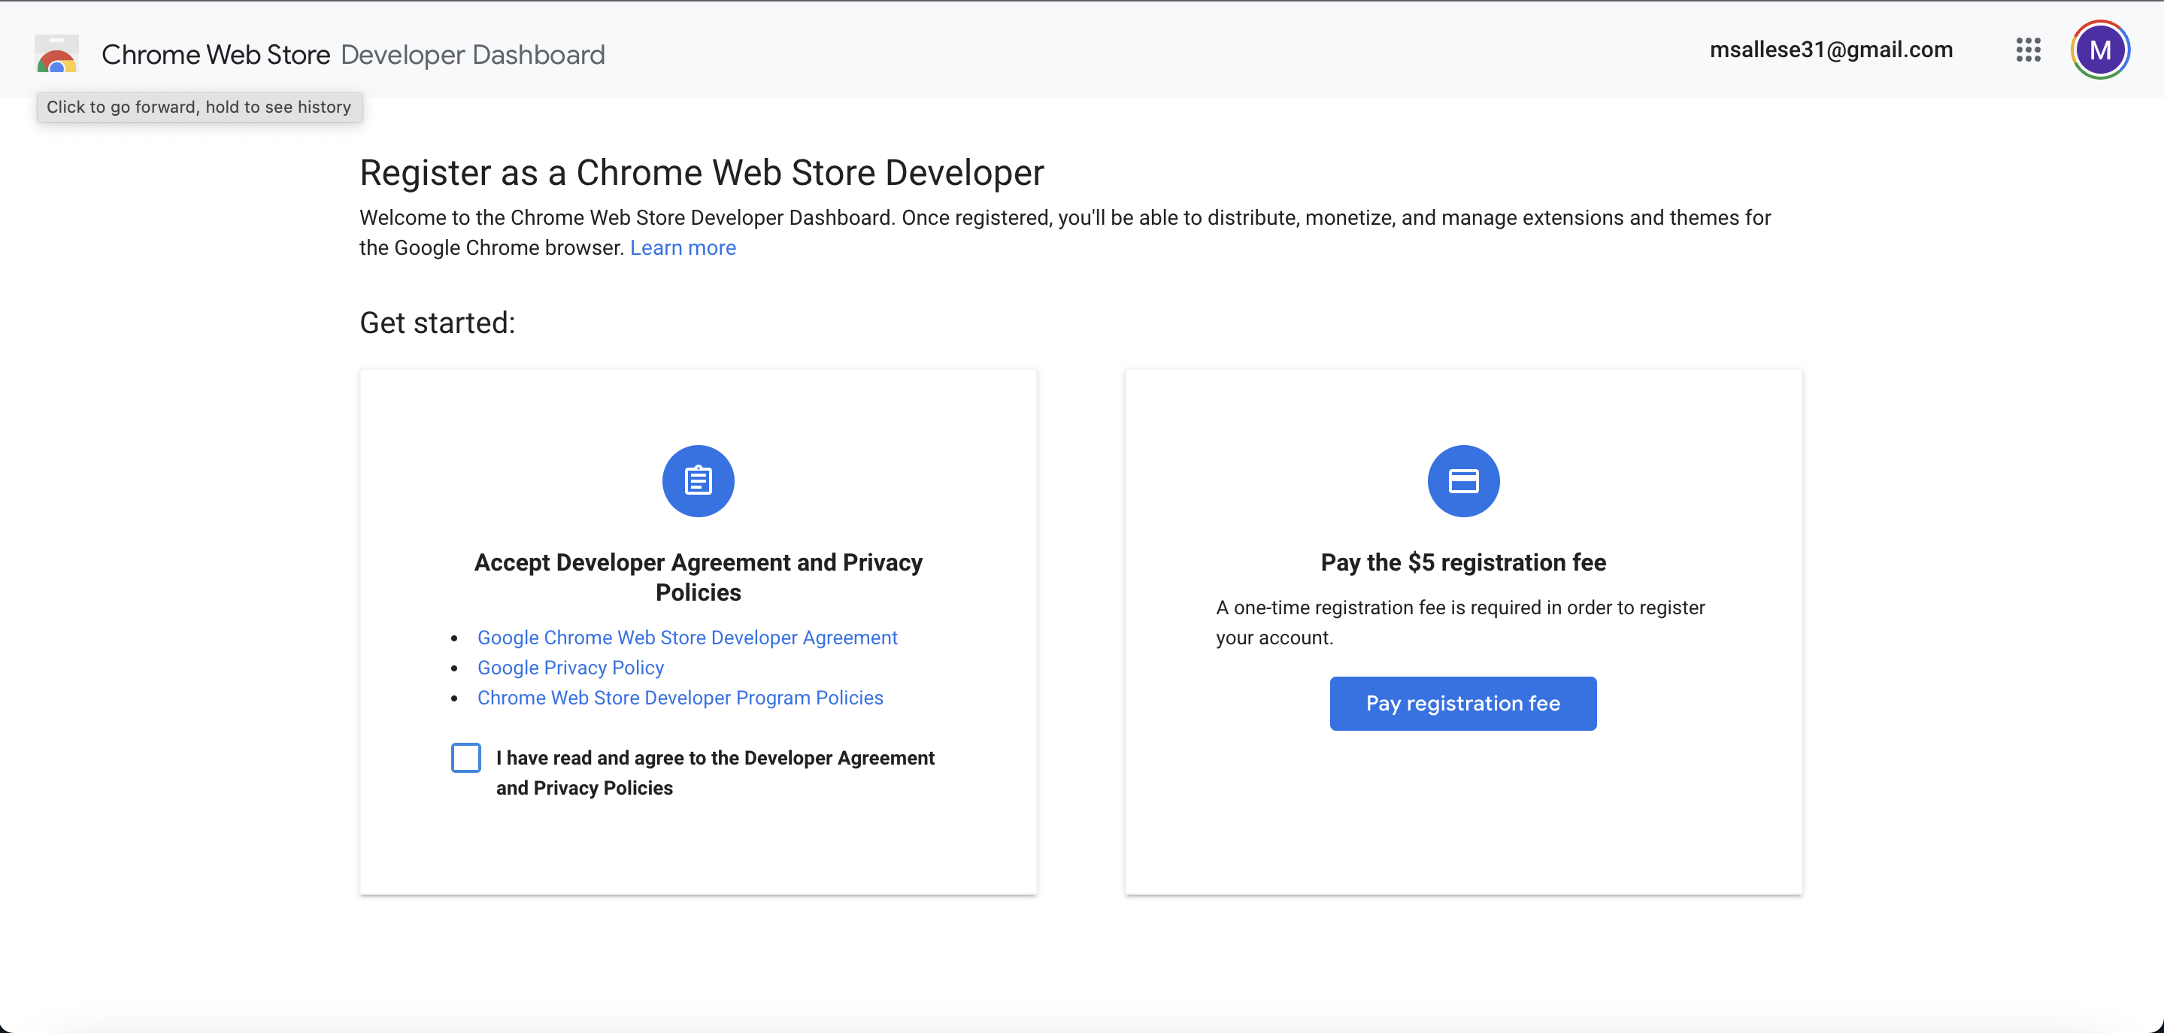Open the Learn more link

click(x=683, y=248)
